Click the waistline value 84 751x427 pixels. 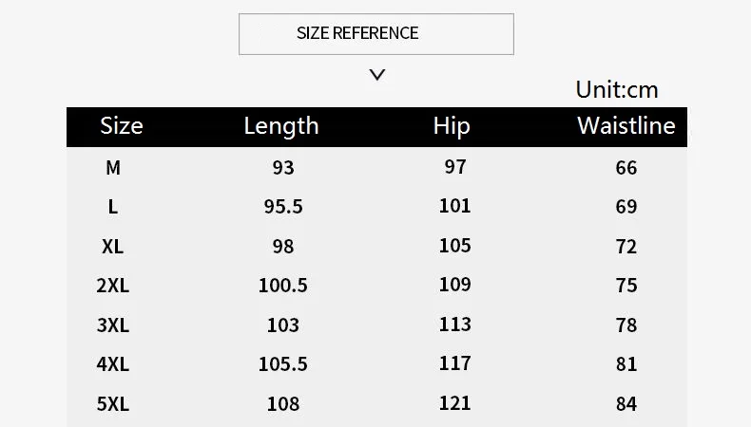(x=626, y=404)
